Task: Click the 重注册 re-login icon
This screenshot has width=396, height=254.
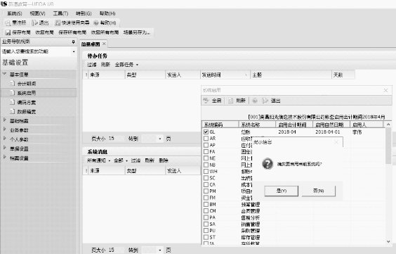Action: 8,23
